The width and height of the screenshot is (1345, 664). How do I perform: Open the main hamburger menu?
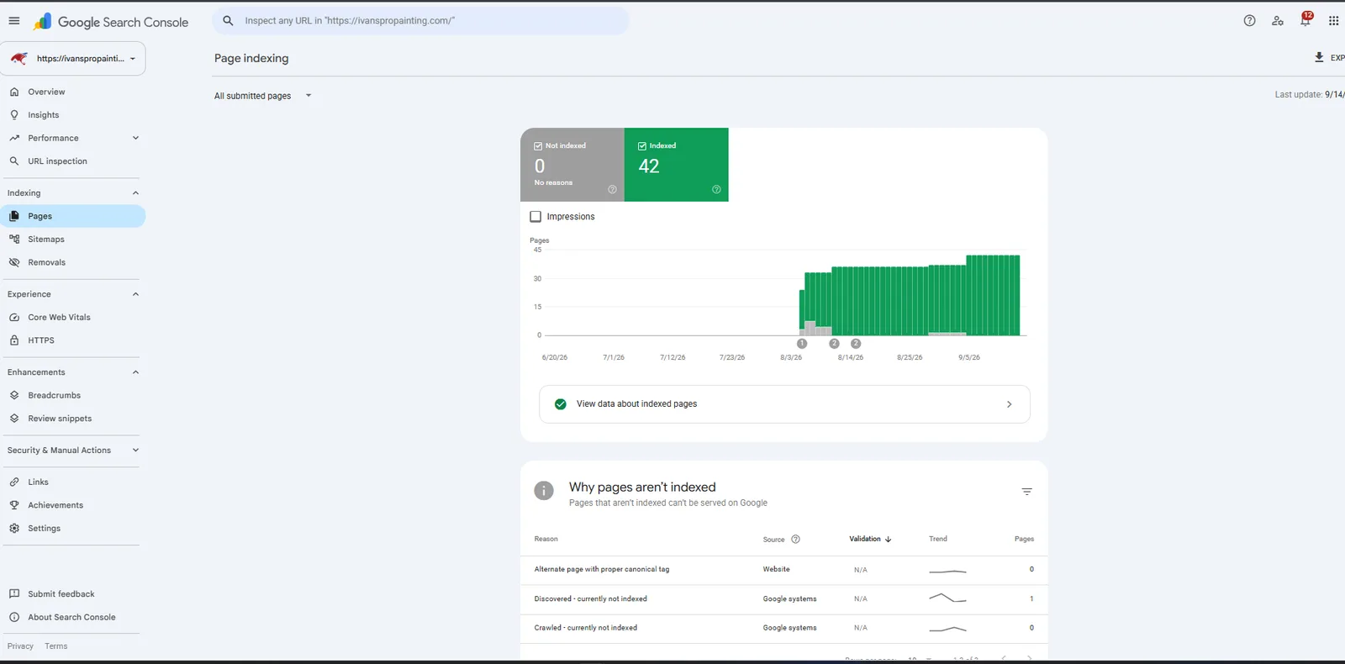point(14,21)
